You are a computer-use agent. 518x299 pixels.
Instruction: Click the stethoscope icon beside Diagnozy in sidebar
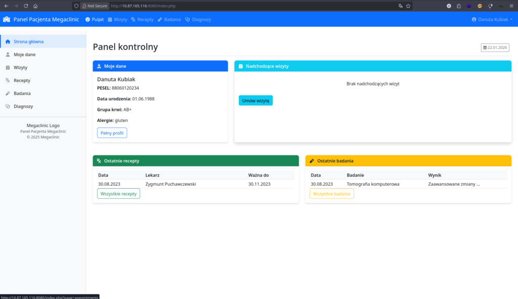(x=8, y=107)
